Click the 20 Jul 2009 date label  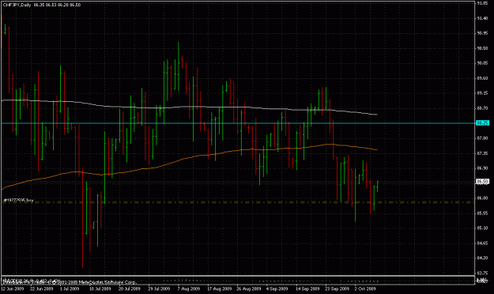[129, 288]
